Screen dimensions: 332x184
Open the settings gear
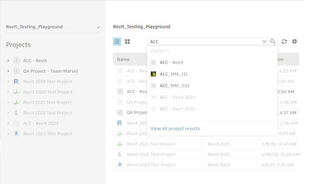pyautogui.click(x=295, y=41)
